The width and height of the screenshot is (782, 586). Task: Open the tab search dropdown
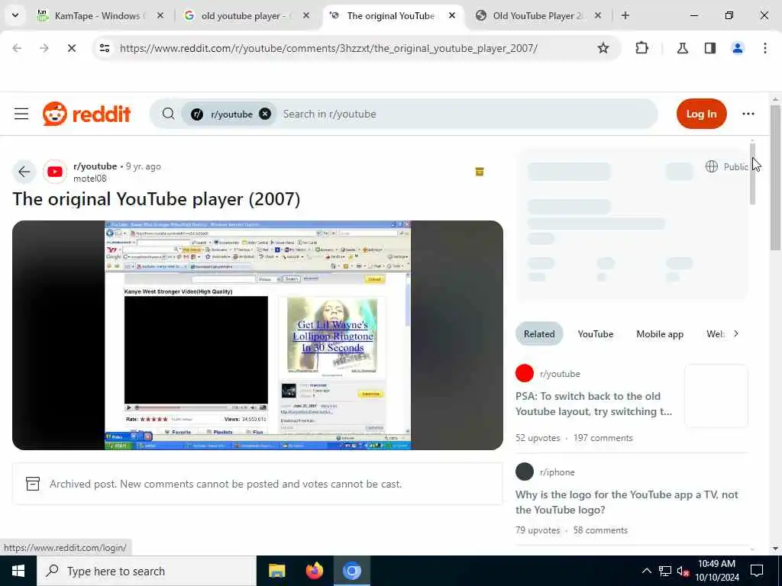(x=15, y=16)
